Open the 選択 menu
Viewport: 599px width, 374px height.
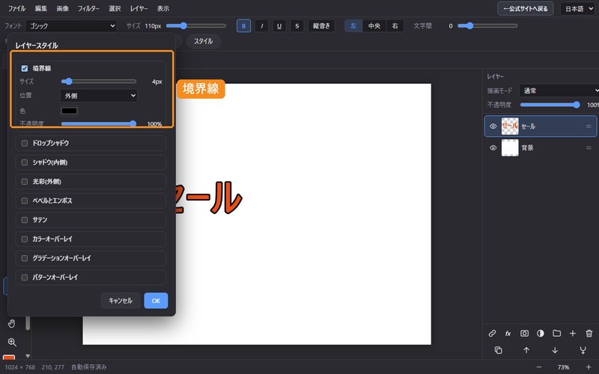[115, 8]
